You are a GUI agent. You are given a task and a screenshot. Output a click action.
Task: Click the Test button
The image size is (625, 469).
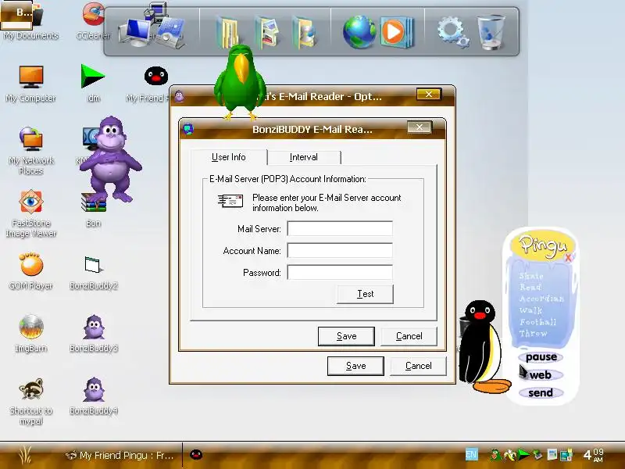365,294
